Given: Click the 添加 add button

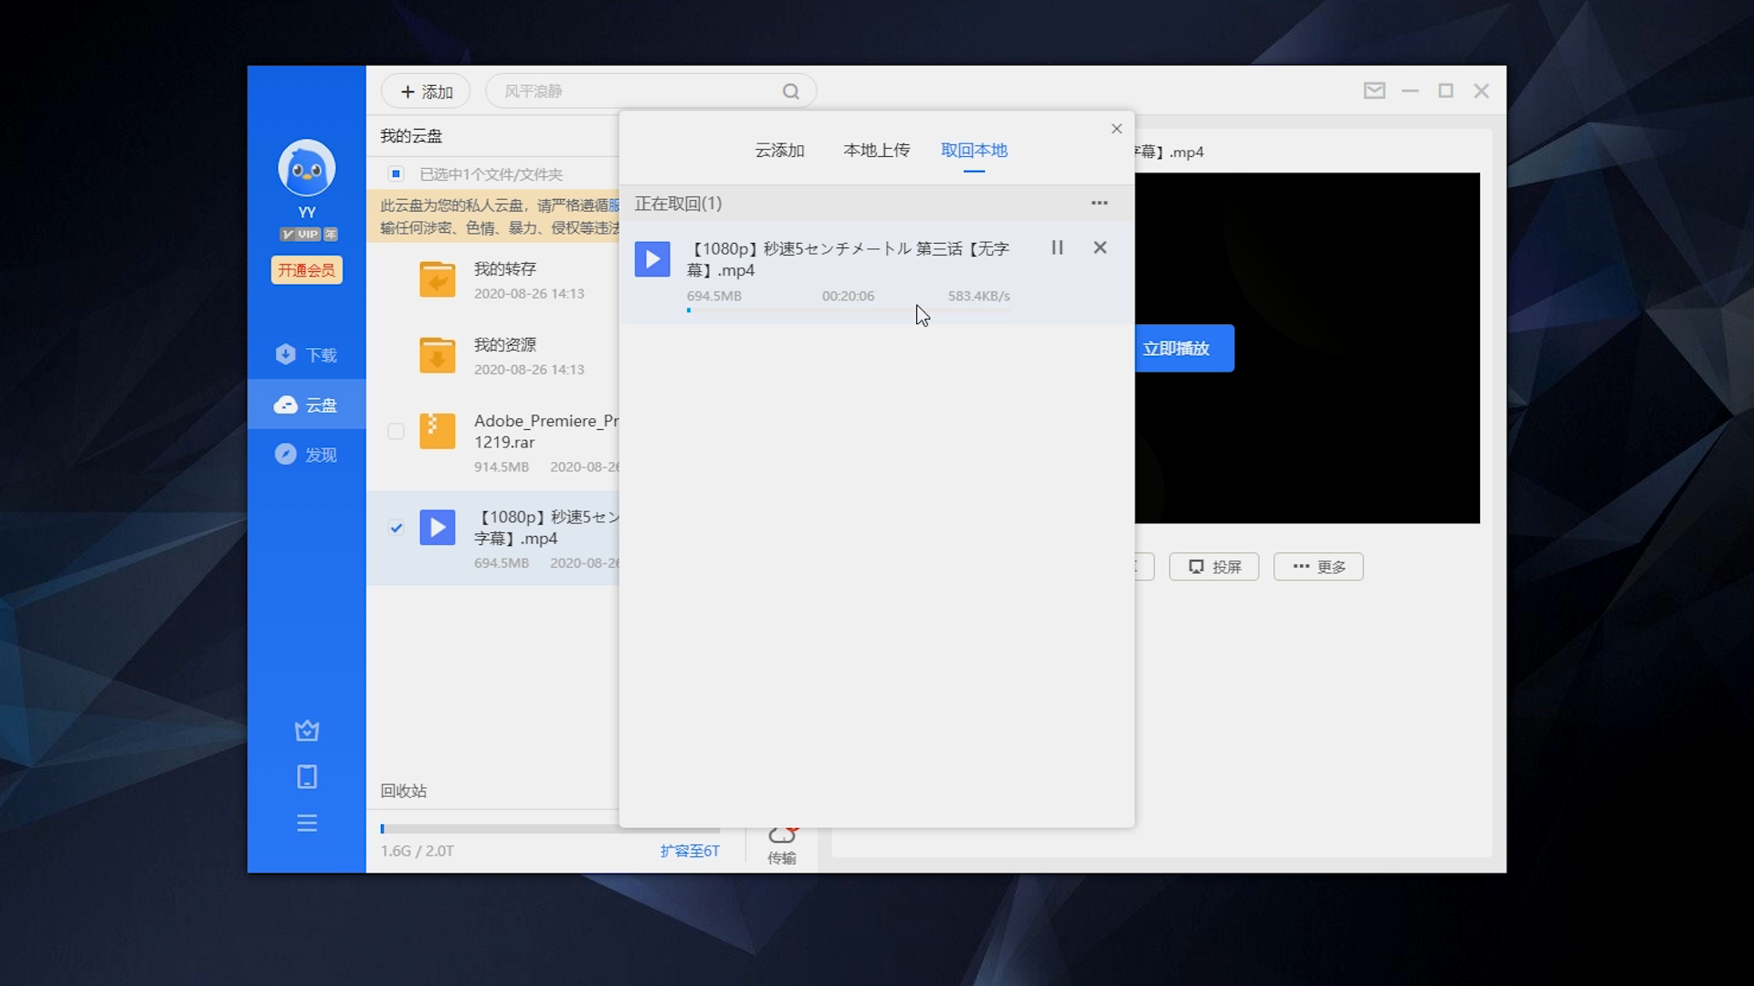Looking at the screenshot, I should 426,91.
